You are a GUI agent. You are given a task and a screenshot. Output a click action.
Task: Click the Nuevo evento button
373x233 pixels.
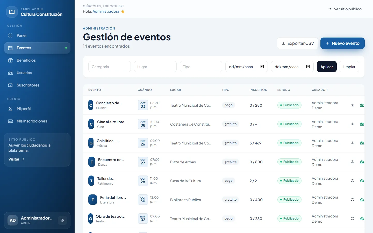pyautogui.click(x=342, y=43)
